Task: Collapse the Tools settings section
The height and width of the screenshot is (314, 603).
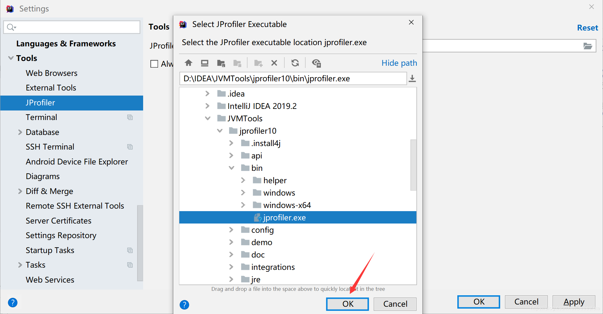Action: pos(11,58)
